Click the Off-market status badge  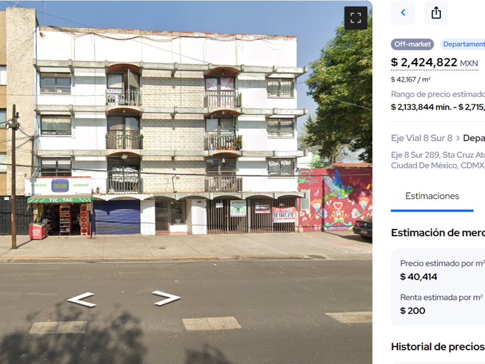412,44
